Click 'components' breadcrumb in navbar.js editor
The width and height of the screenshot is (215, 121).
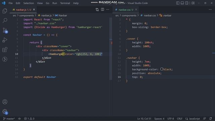27,15
